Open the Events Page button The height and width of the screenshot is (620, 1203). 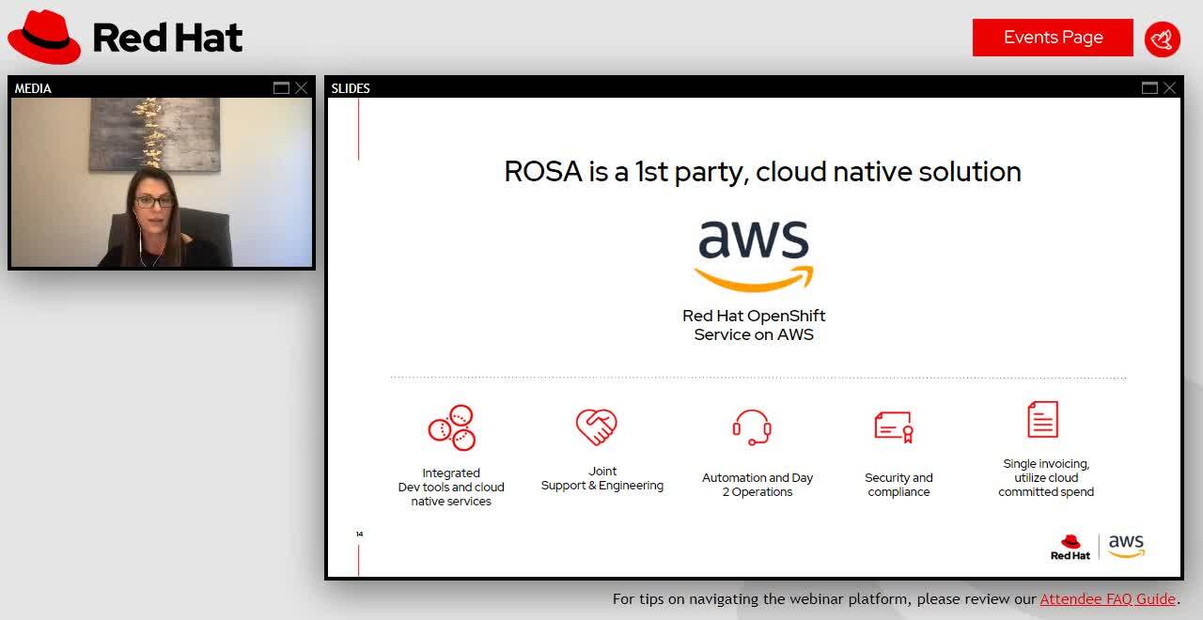pyautogui.click(x=1053, y=38)
